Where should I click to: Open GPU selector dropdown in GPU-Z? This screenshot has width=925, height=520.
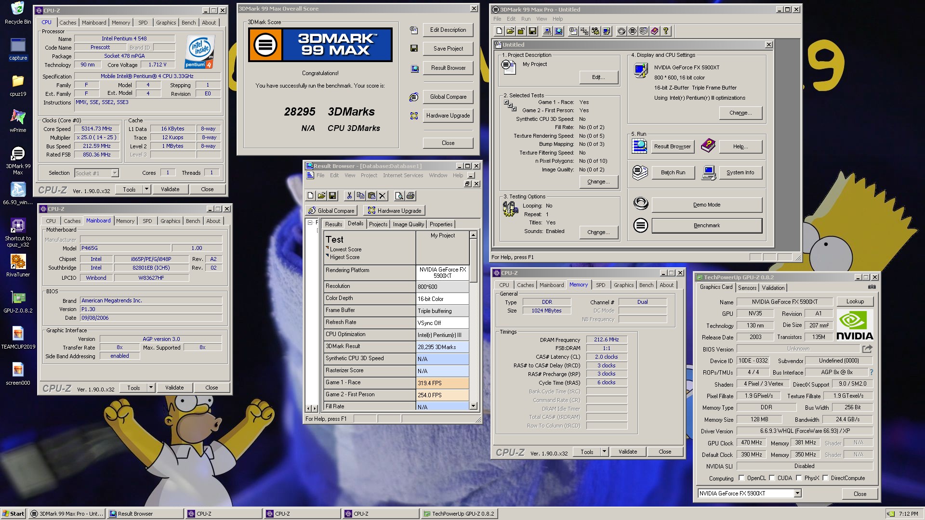click(x=797, y=494)
